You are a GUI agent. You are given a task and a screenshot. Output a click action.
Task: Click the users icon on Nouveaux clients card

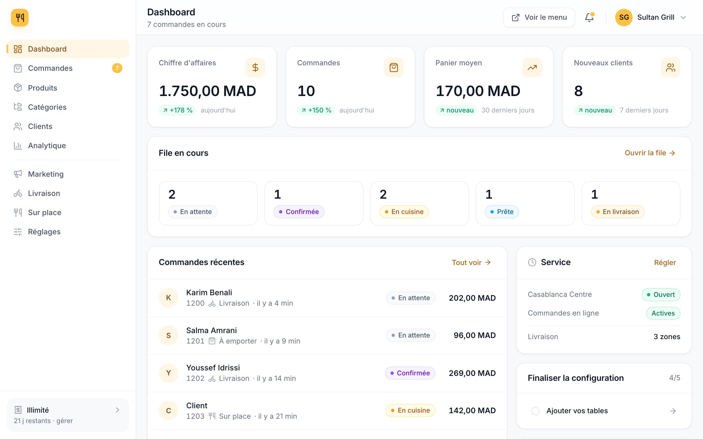[x=671, y=68]
